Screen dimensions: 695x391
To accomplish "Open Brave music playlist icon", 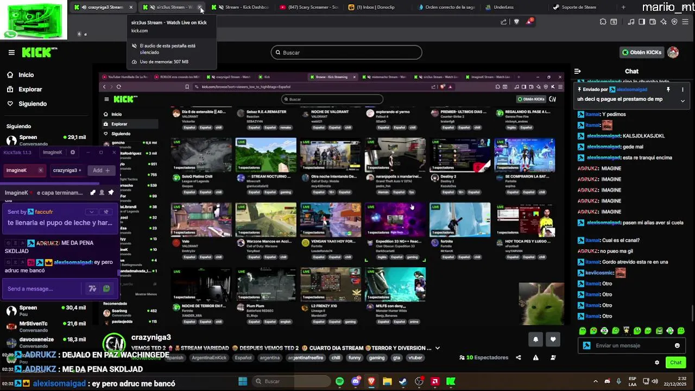I will coord(631,22).
